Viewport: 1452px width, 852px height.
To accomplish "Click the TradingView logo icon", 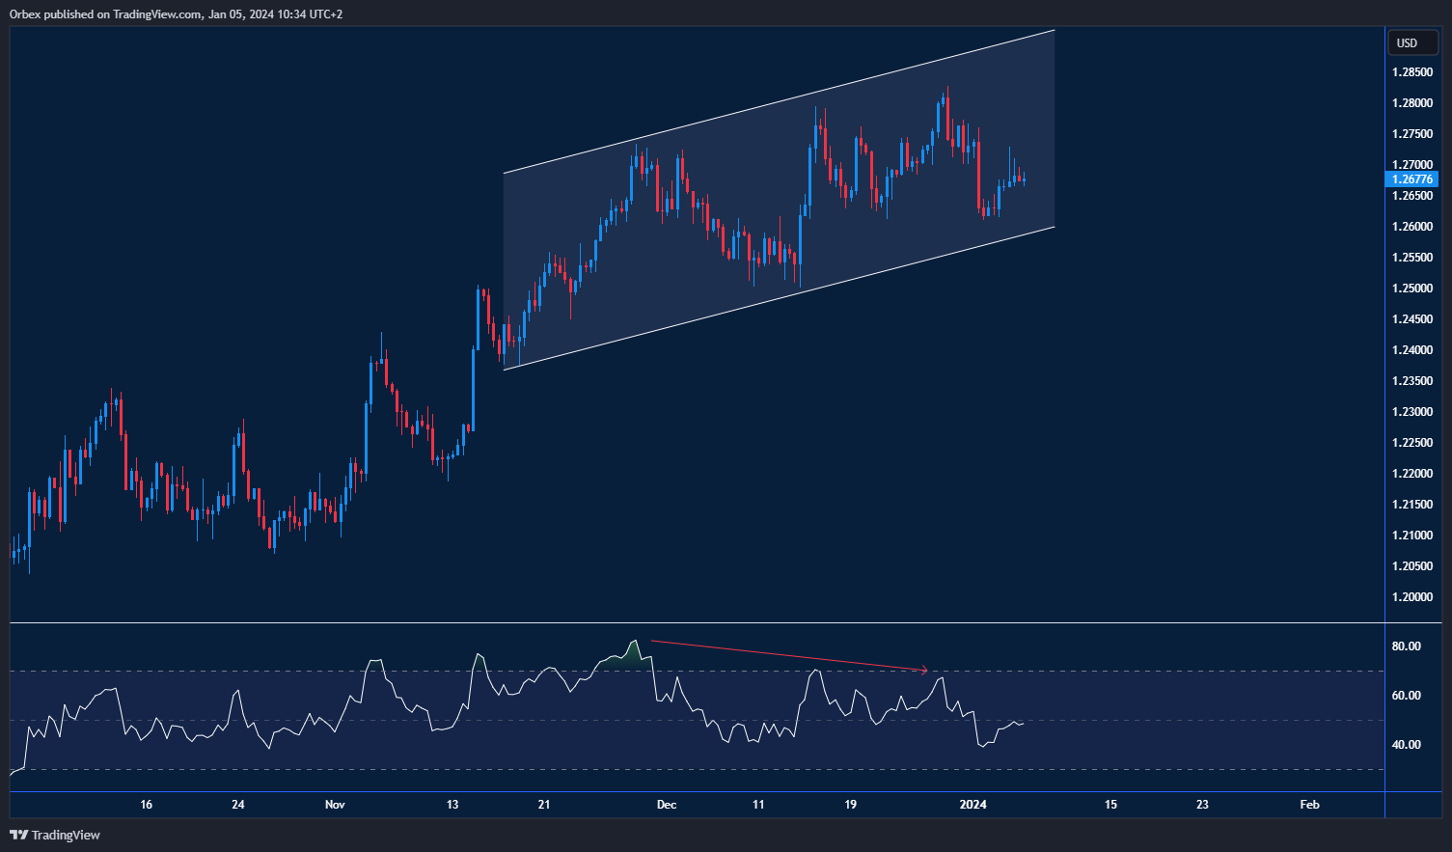I will [x=17, y=836].
